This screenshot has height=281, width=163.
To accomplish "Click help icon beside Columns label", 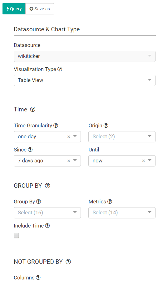I will click(38, 278).
